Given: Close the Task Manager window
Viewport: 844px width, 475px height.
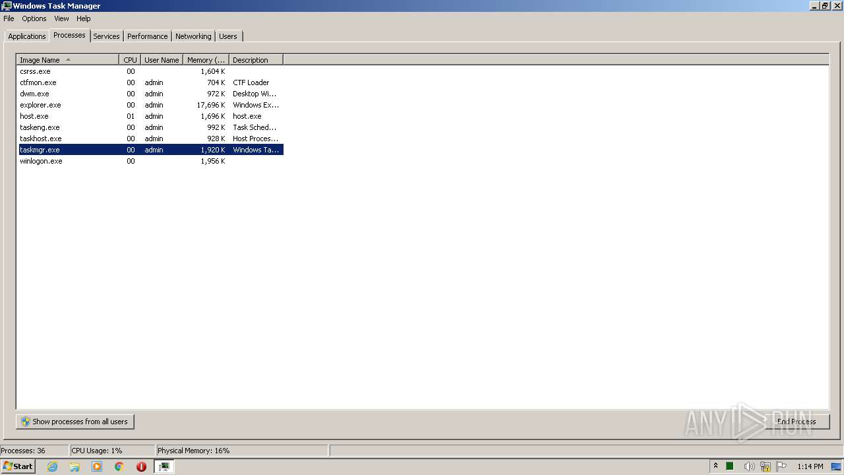Looking at the screenshot, I should point(837,5).
